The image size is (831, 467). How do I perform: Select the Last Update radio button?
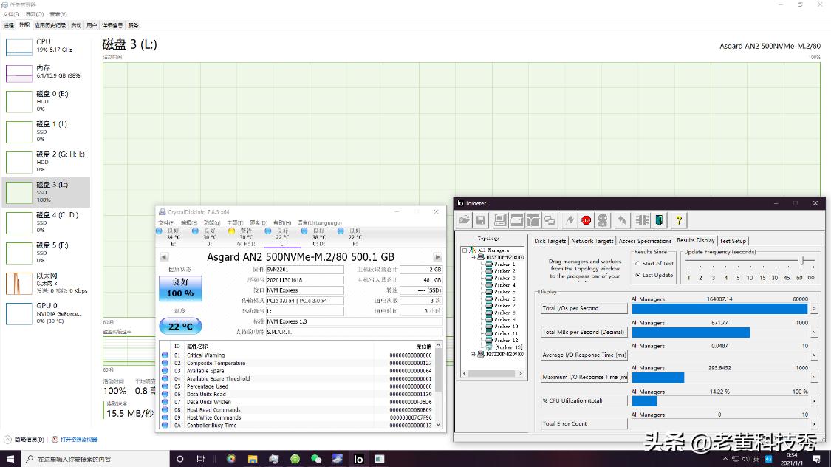tap(638, 275)
